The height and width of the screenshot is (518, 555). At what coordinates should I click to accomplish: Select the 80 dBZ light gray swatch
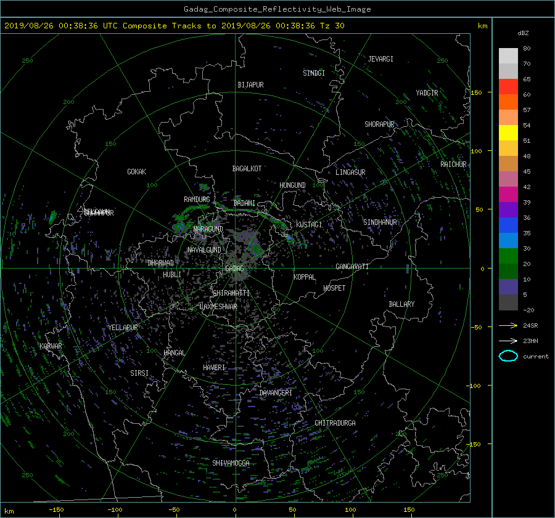coord(508,56)
